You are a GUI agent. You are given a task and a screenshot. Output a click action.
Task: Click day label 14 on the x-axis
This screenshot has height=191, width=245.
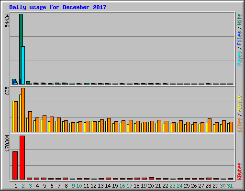(x=108, y=186)
